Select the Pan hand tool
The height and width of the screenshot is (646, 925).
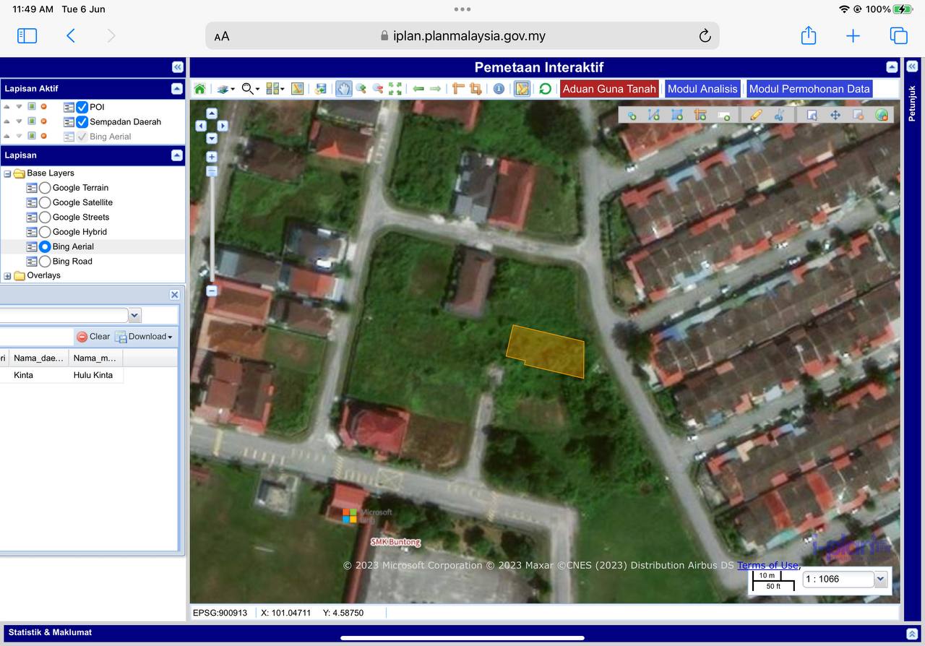click(x=343, y=89)
